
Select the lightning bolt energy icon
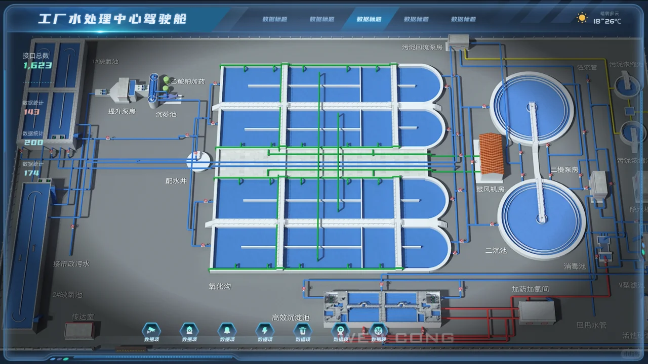click(265, 330)
